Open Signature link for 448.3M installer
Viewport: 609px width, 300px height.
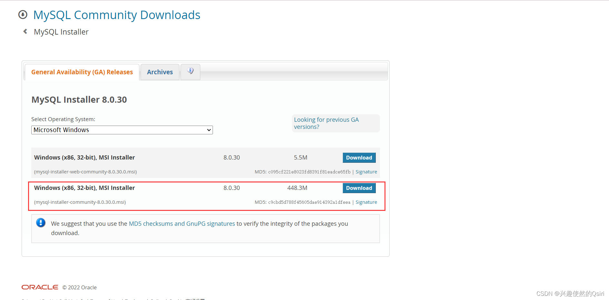pos(366,202)
